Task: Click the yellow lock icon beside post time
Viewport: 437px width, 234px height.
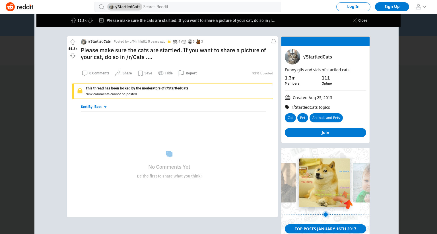Action: (169, 41)
